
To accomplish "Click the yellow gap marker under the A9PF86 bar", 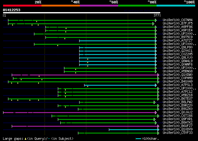I will 66,28.
